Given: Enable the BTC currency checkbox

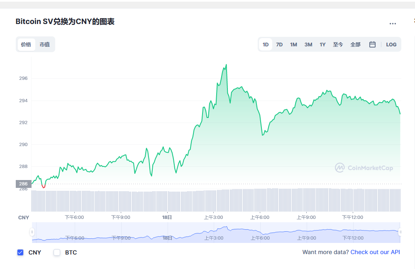Looking at the screenshot, I should pos(56,252).
